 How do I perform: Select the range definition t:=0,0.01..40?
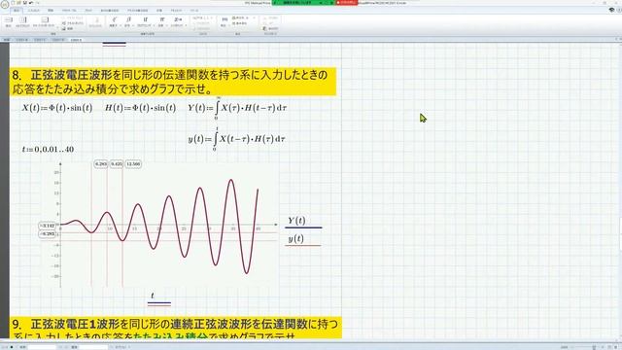[48, 149]
